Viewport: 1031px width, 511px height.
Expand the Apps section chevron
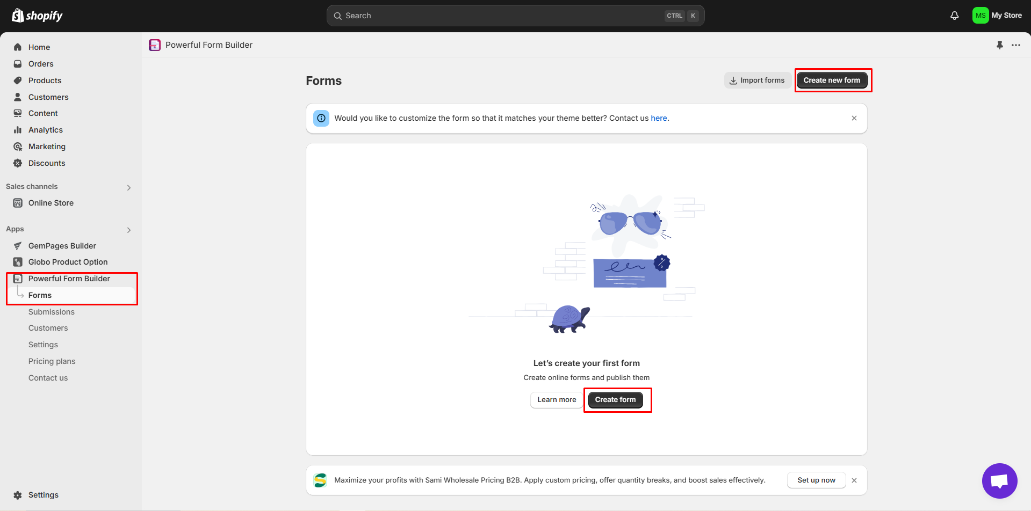pyautogui.click(x=128, y=230)
